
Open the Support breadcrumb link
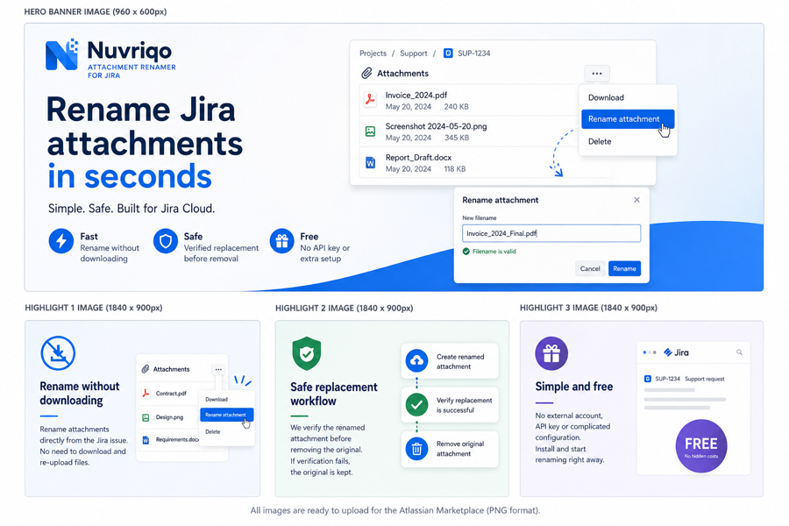click(x=414, y=53)
